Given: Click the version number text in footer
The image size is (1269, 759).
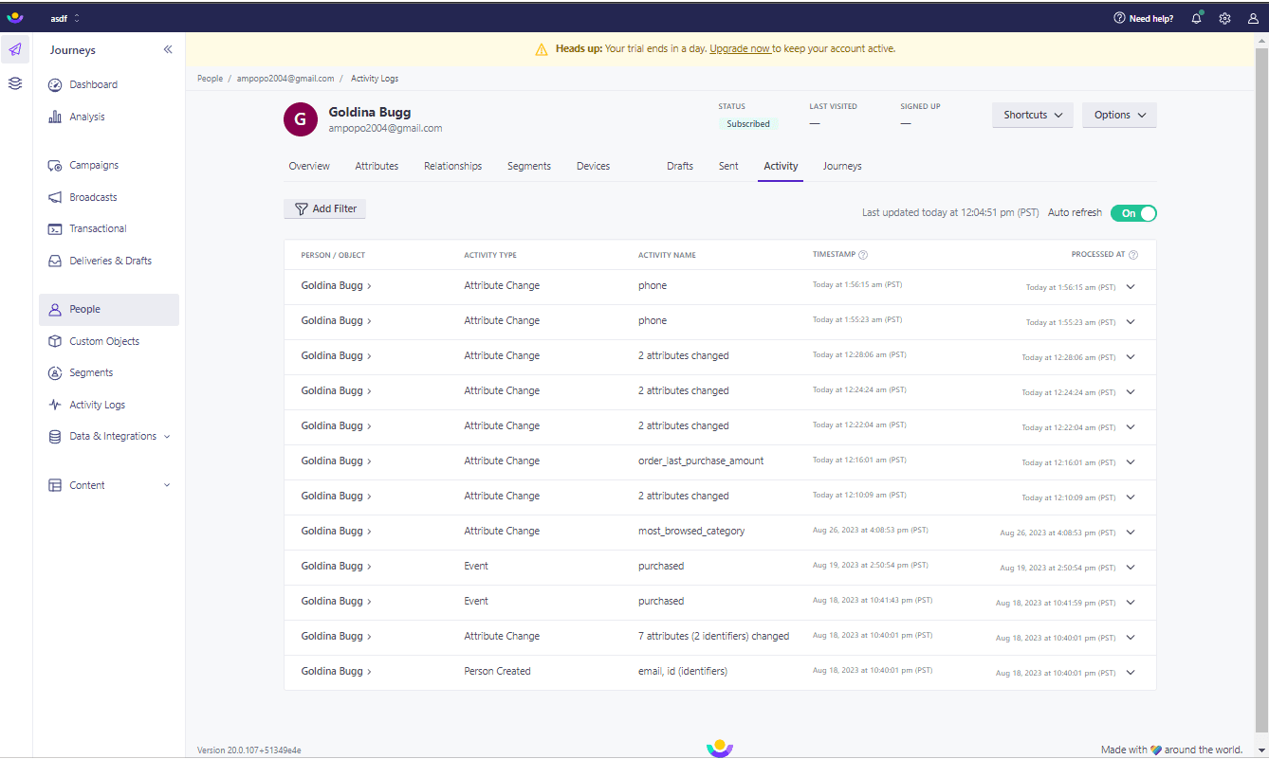Looking at the screenshot, I should click(249, 750).
